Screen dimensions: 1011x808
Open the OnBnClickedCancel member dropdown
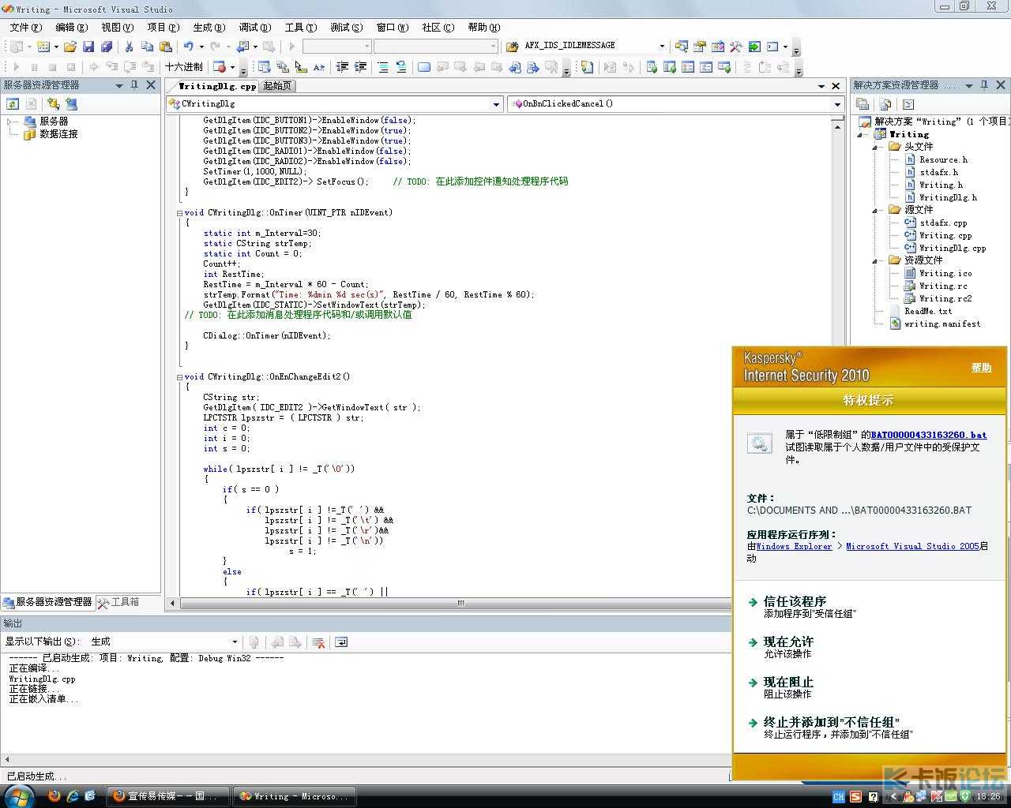[x=837, y=104]
